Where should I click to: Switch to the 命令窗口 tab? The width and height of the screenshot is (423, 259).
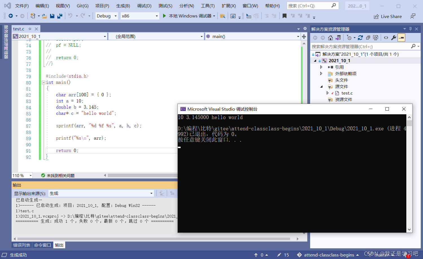tap(42, 245)
